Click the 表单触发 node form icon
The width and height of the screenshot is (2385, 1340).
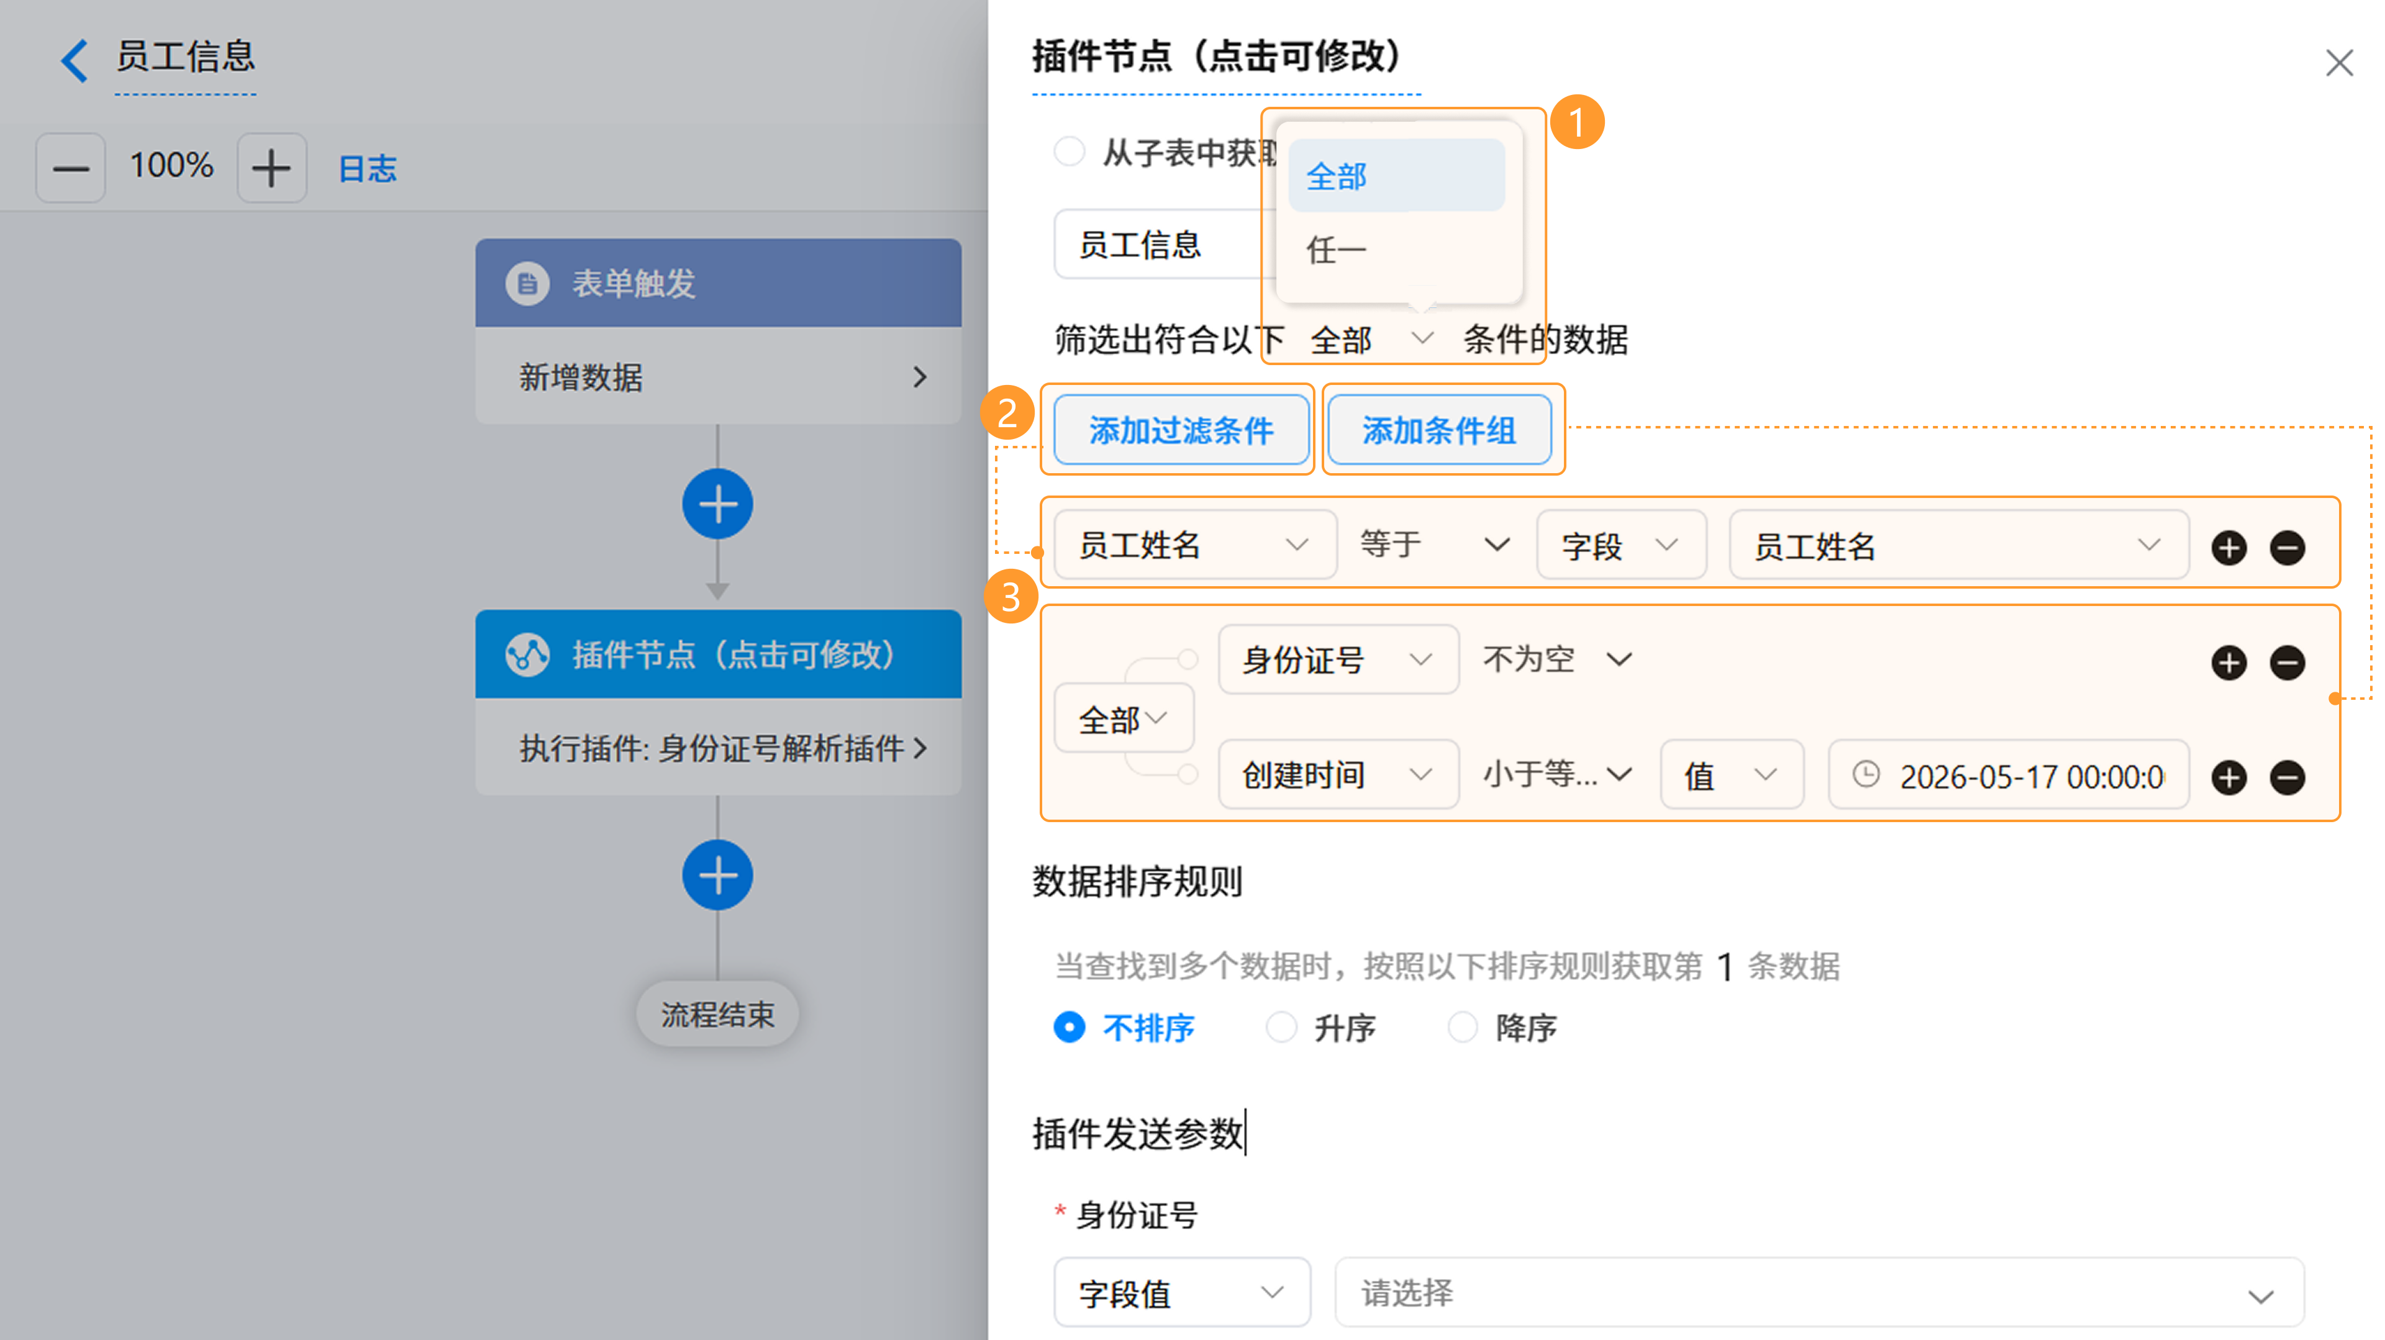[527, 283]
